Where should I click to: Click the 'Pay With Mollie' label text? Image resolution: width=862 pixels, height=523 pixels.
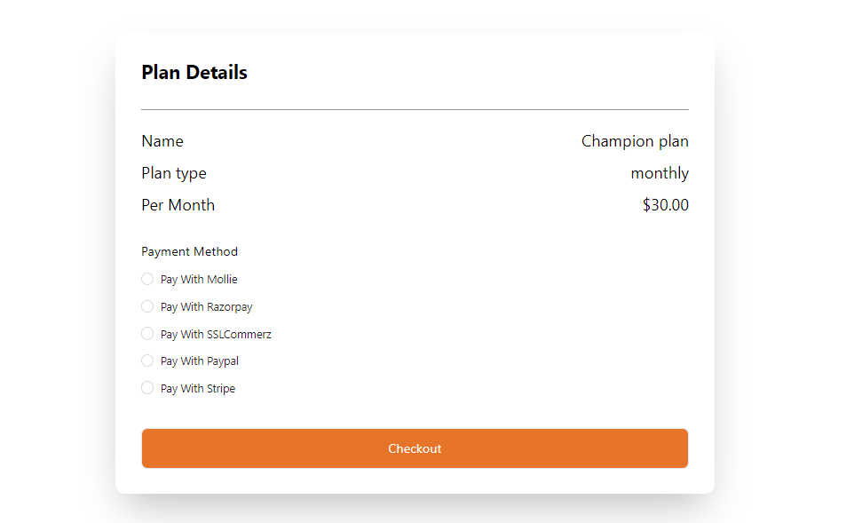pos(199,280)
